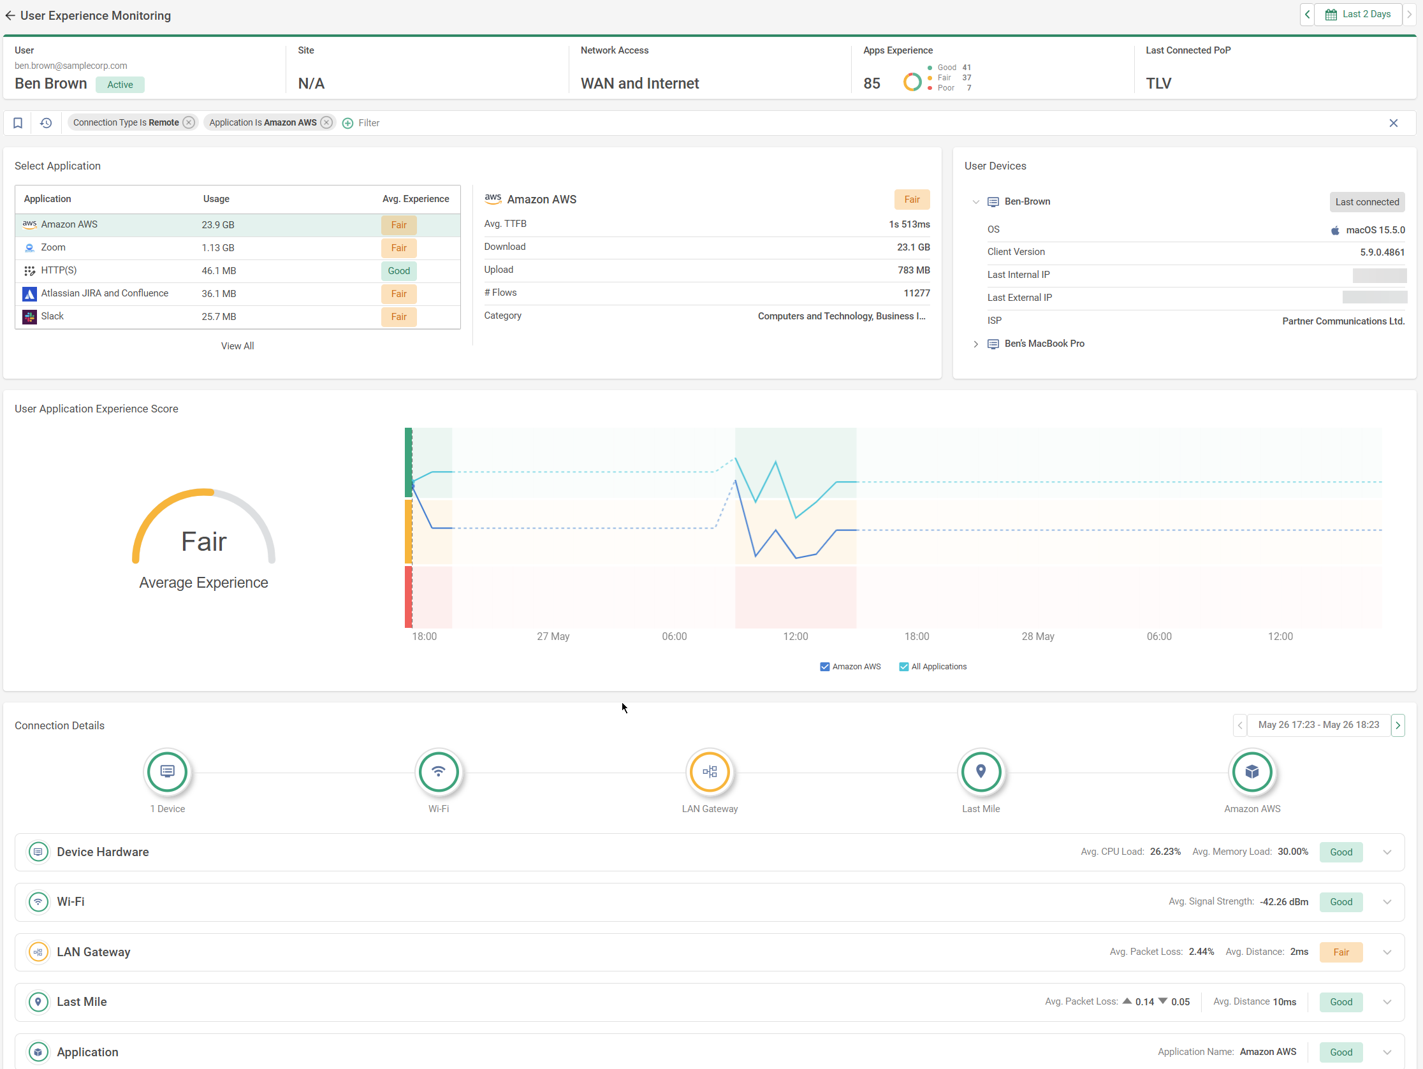Open filter history icon
1423x1069 pixels.
coord(46,123)
